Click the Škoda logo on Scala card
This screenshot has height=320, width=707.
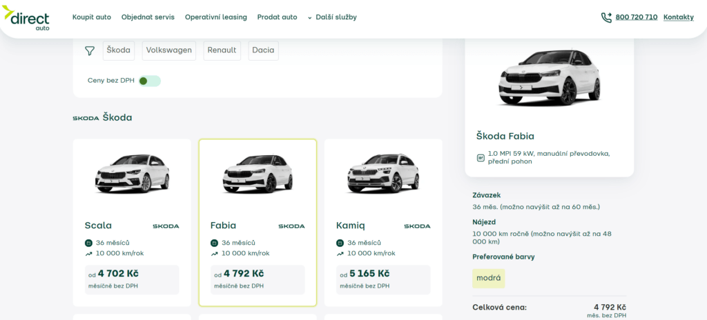pyautogui.click(x=166, y=226)
